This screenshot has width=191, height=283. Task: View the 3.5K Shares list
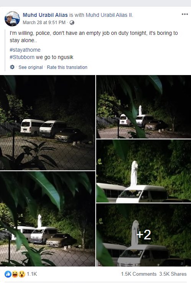pyautogui.click(x=173, y=274)
